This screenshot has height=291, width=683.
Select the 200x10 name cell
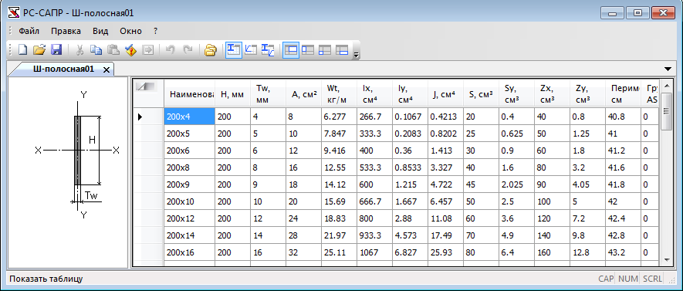190,201
